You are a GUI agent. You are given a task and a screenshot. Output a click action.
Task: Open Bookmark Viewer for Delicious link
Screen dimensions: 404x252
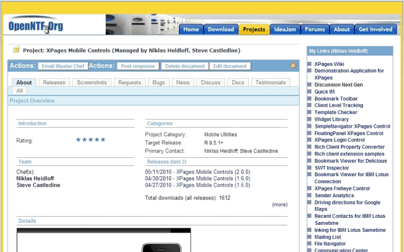[x=350, y=161]
